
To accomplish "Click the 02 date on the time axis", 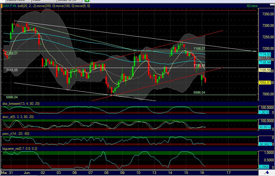I will pyautogui.click(x=43, y=173).
